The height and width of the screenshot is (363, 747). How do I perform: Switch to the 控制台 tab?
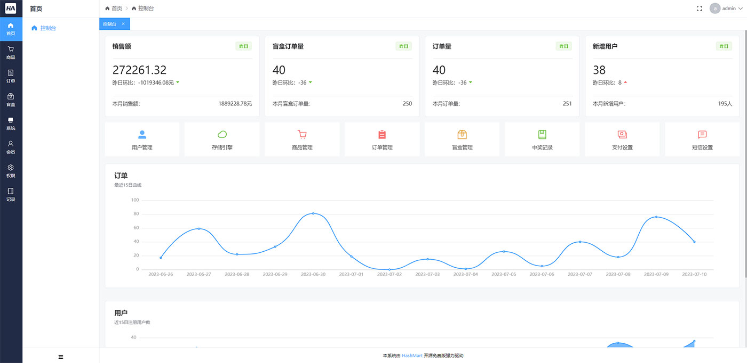click(x=109, y=24)
